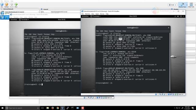Open VM Settings from the toolbar
196x110 pixels.
pos(6,5)
